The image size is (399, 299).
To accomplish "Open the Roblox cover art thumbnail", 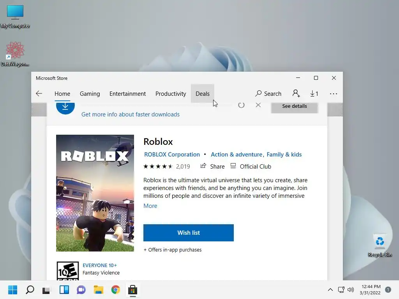I will [95, 193].
